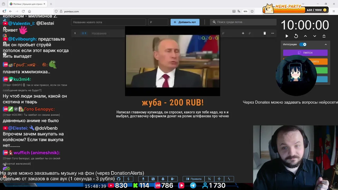Click the sort order arrows icon
The height and width of the screenshot is (190, 338).
pos(229,179)
